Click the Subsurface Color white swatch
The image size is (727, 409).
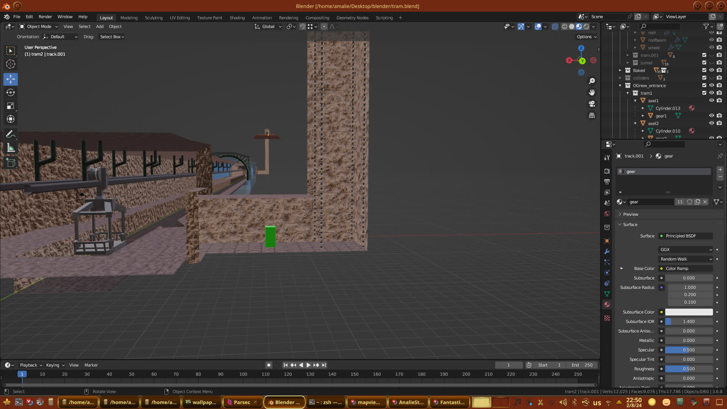pos(689,312)
